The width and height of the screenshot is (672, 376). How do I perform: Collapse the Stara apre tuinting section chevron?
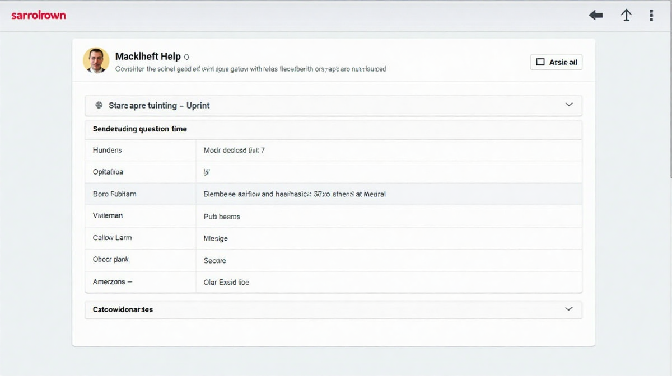pyautogui.click(x=569, y=105)
